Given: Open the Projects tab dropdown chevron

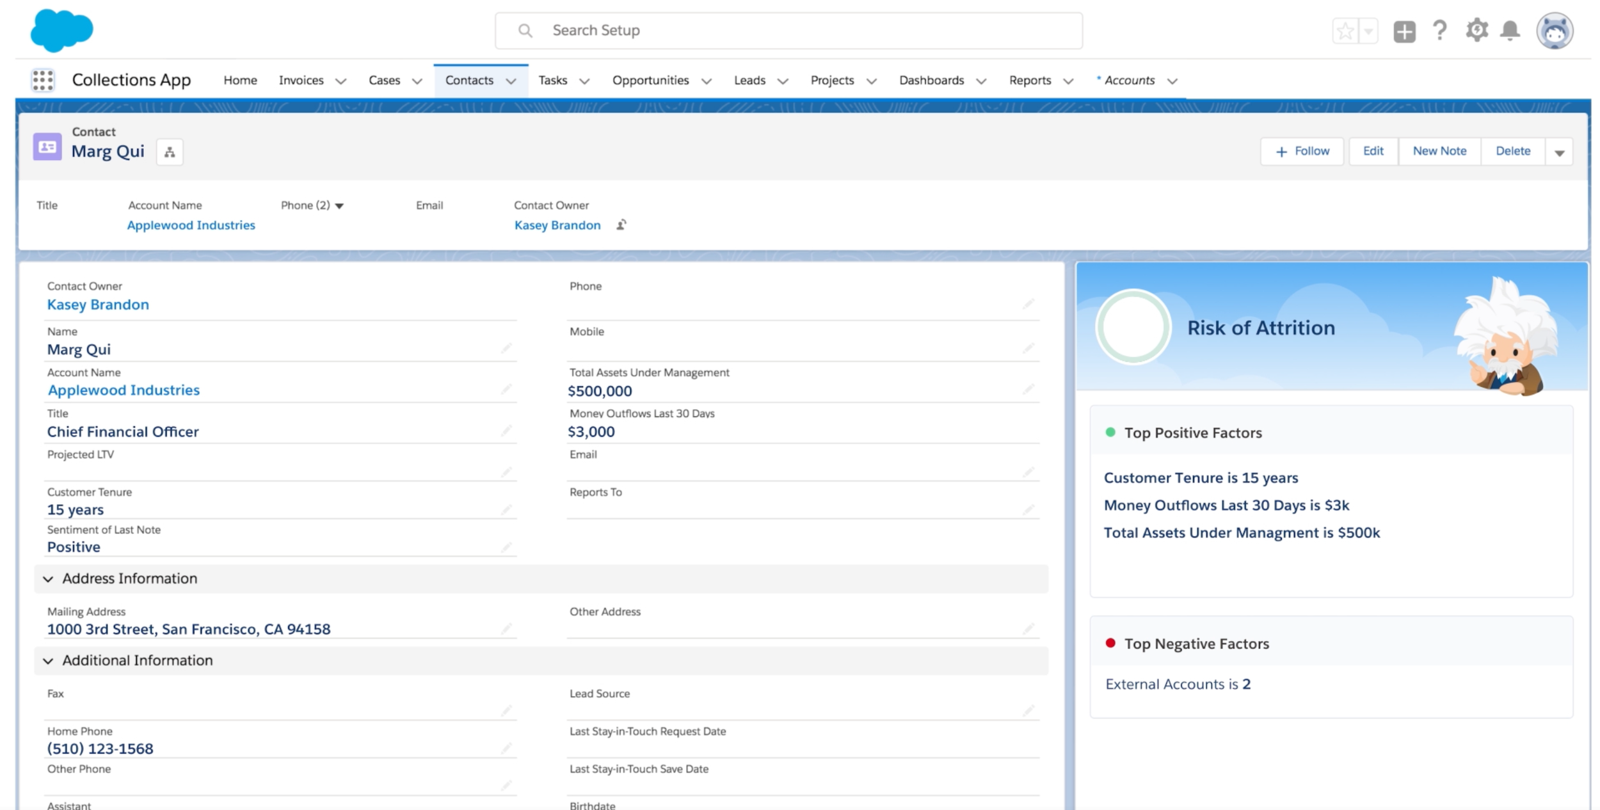Looking at the screenshot, I should tap(872, 81).
